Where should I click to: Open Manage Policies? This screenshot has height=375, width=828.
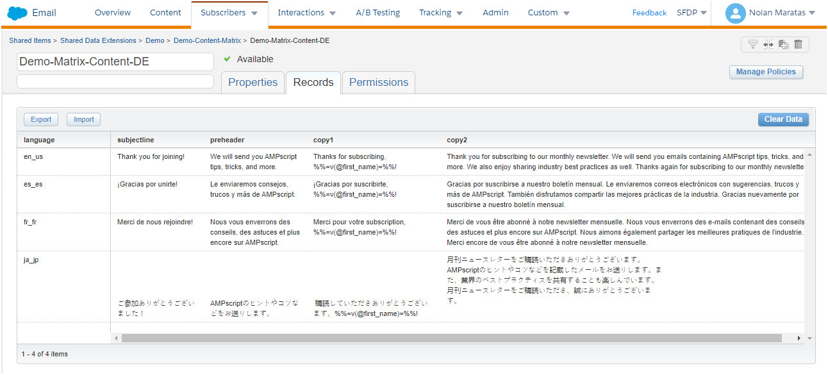766,72
